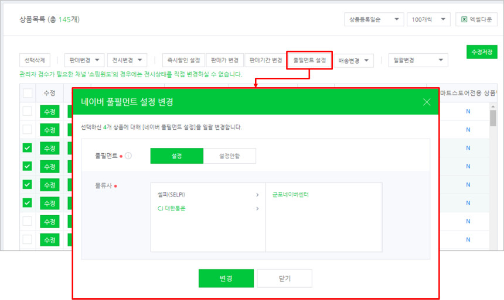The width and height of the screenshot is (504, 300).
Task: Open the 100개씩 page size dropdown
Action: 428,19
